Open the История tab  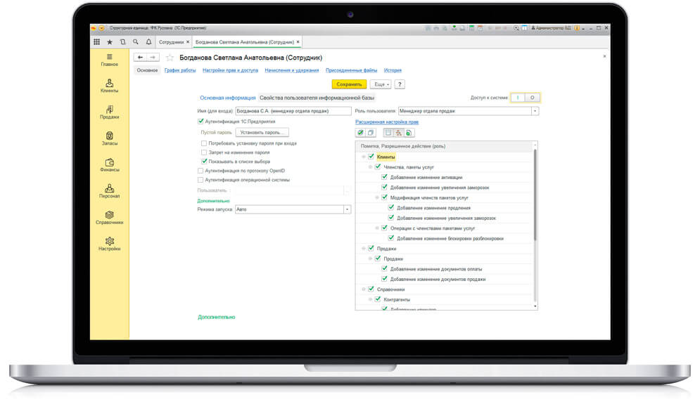tap(393, 70)
